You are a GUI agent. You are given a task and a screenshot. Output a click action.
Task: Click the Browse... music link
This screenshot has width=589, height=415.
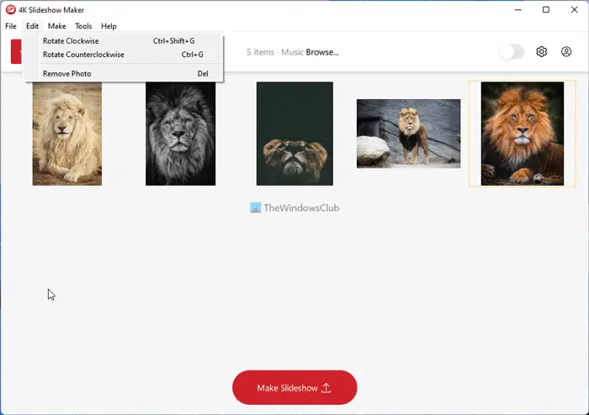click(322, 52)
